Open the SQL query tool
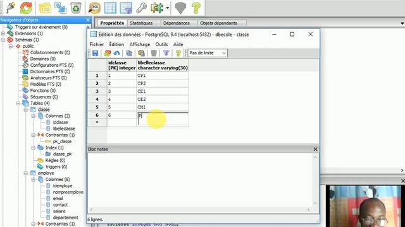The height and width of the screenshot is (227, 405). click(94, 8)
